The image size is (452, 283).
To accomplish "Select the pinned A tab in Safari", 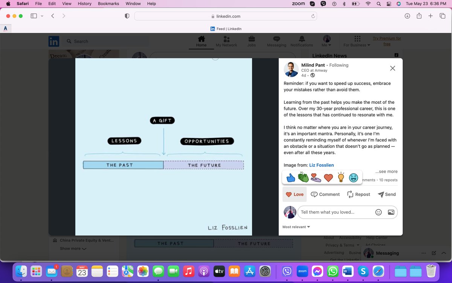I will [x=5, y=28].
